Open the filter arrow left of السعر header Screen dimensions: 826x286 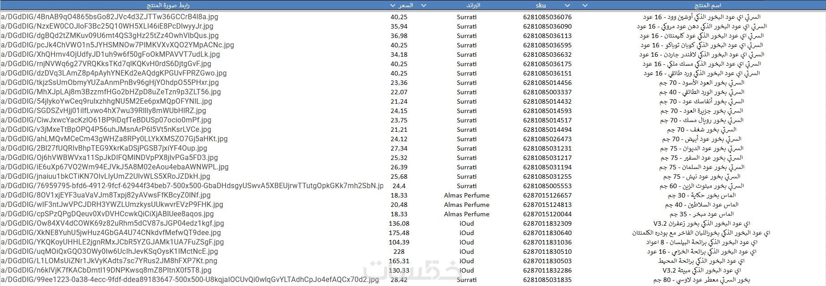[393, 5]
